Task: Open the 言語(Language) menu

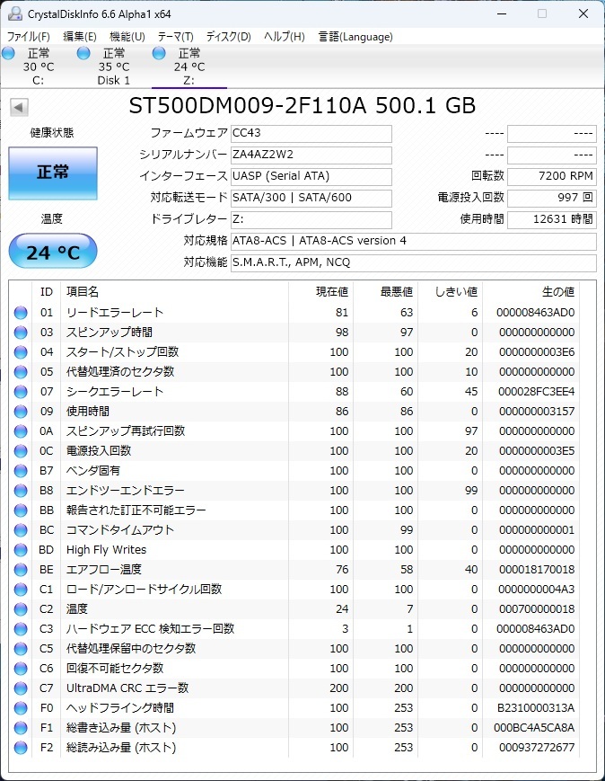Action: click(357, 37)
